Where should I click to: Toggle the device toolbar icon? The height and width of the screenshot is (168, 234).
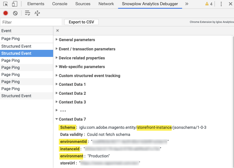pos(15,4)
